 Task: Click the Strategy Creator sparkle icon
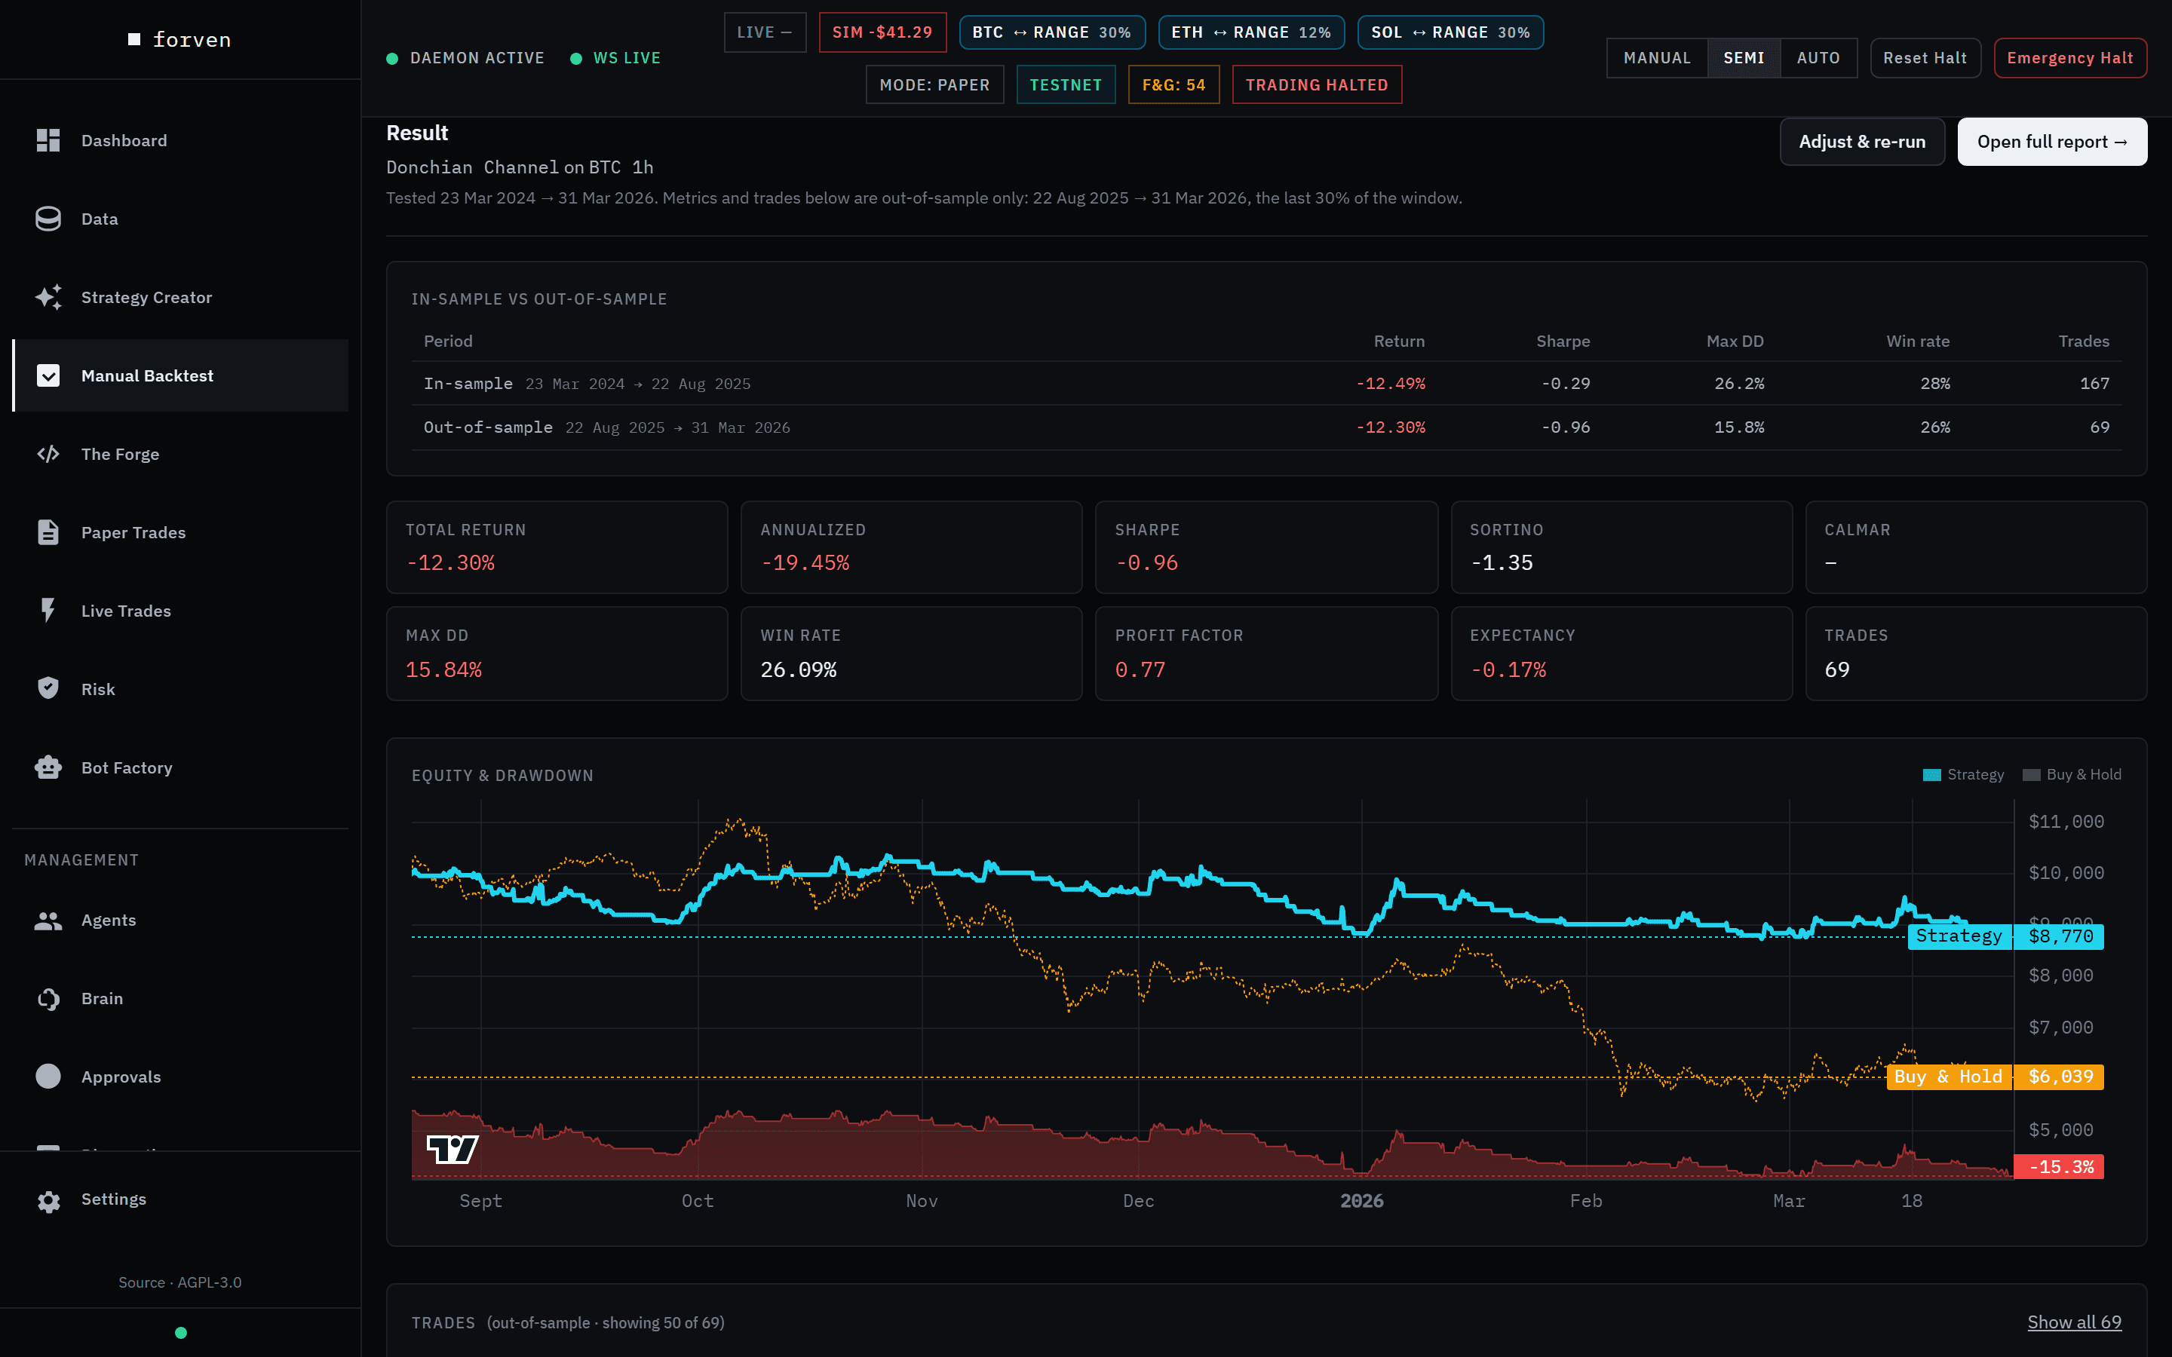(48, 297)
